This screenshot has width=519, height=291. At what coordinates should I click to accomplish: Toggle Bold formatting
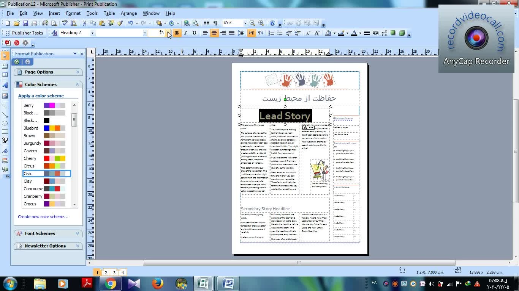[x=177, y=33]
